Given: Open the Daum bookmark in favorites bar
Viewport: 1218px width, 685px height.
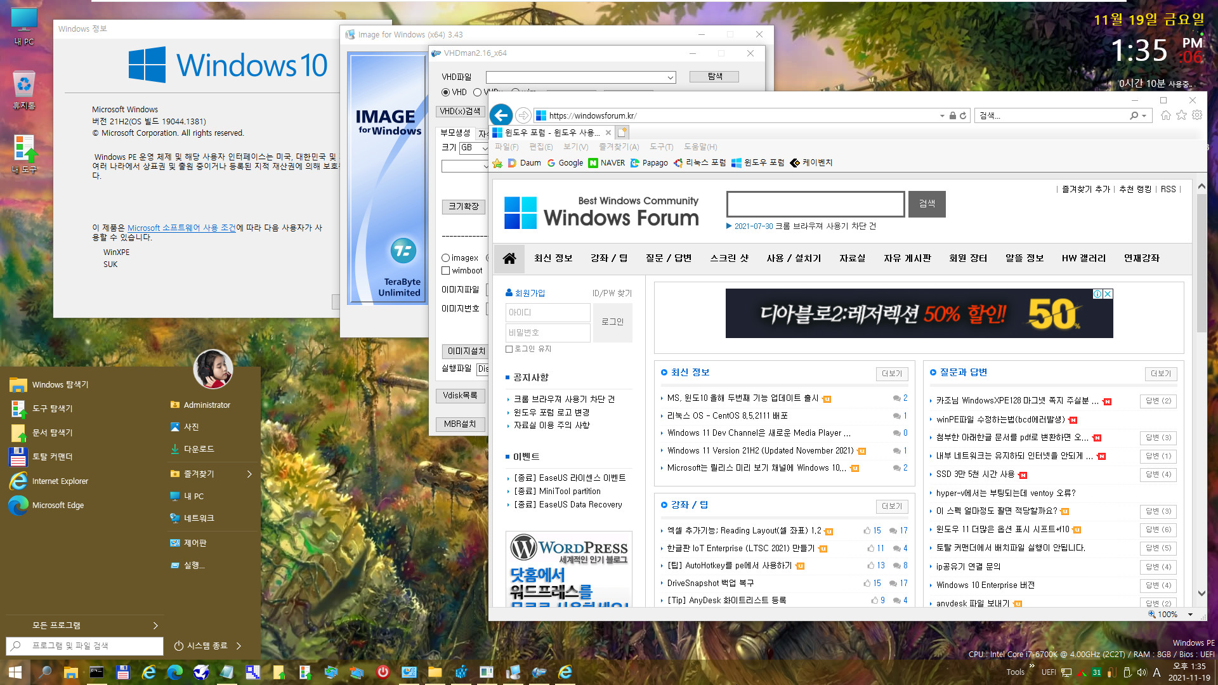Looking at the screenshot, I should 524,163.
